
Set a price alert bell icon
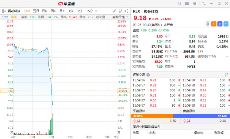pos(208,24)
